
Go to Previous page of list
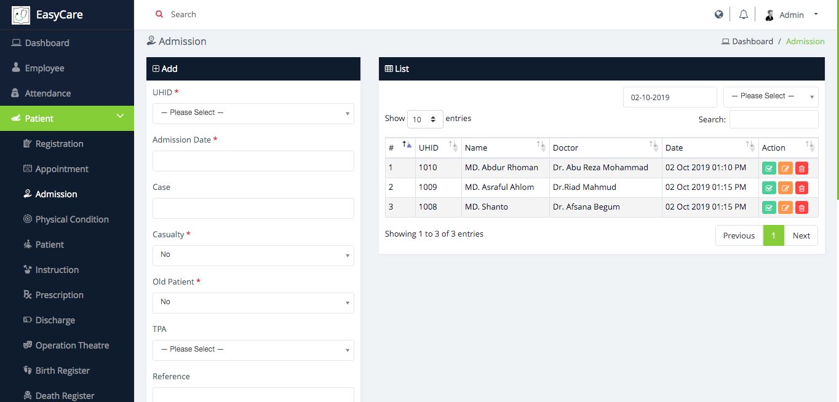[739, 235]
